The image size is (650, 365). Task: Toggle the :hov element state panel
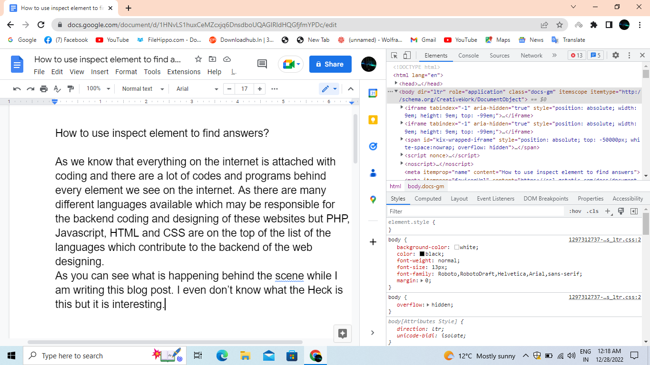575,211
